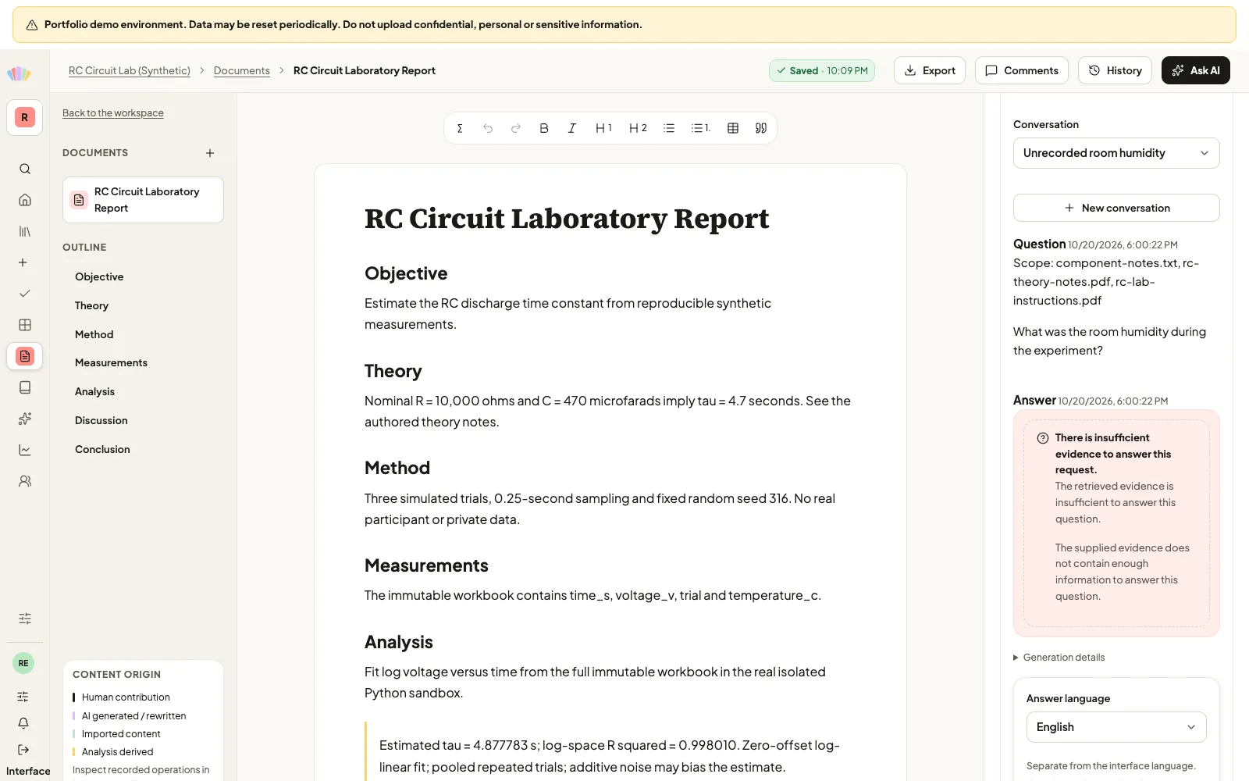Open the Answer language dropdown

pos(1116,727)
